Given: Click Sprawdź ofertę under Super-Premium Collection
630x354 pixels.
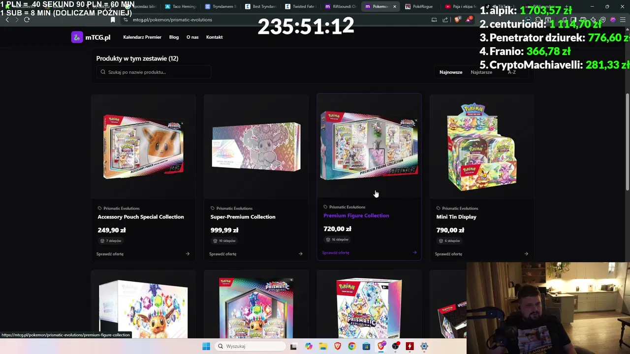Looking at the screenshot, I should tap(222, 254).
